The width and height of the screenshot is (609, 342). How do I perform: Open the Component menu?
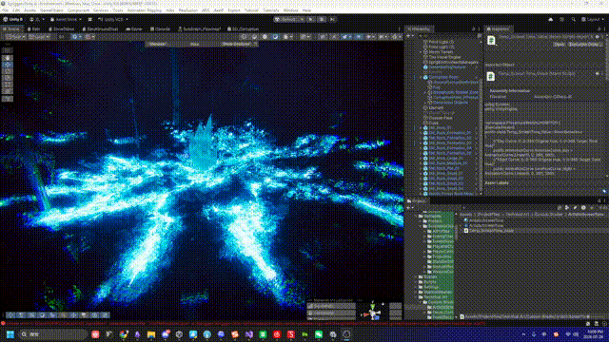[78, 10]
